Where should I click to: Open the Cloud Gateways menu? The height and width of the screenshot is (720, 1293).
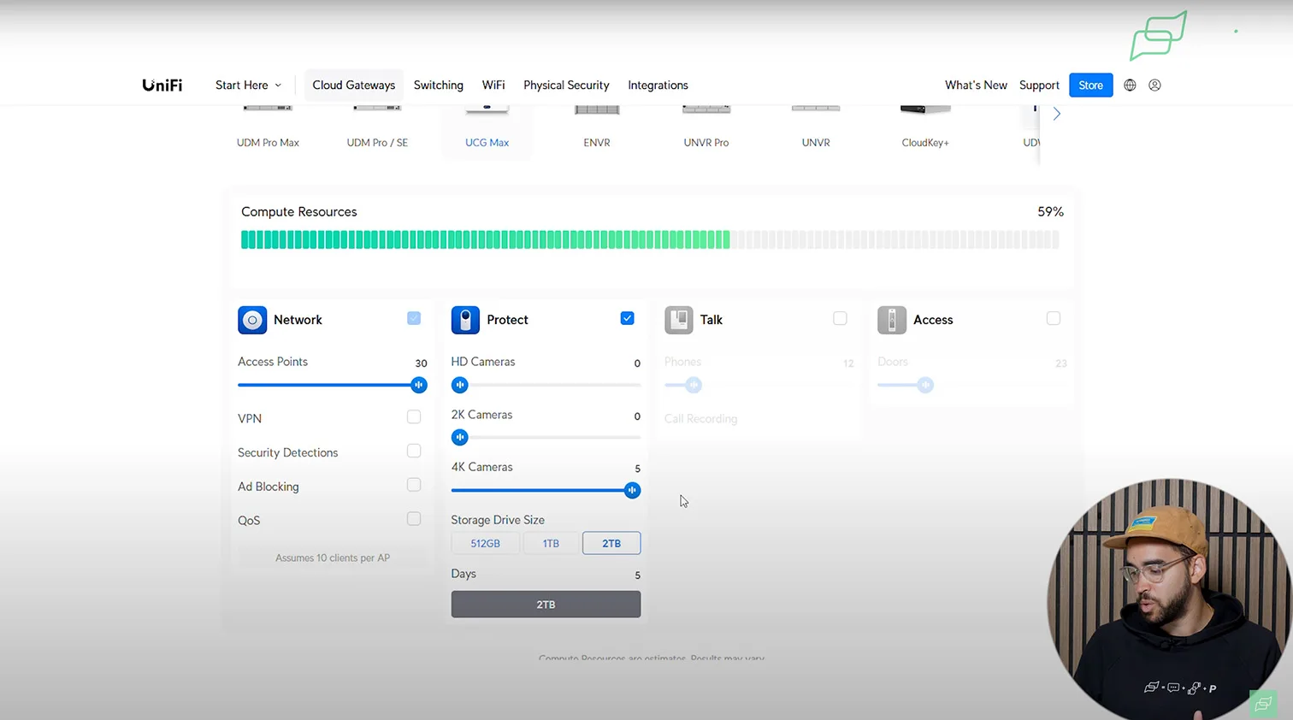(353, 86)
